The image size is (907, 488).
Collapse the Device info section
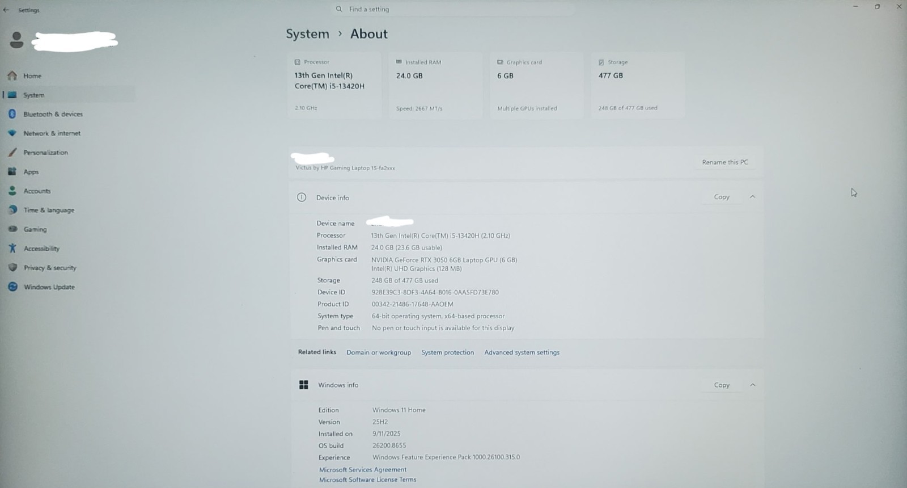(752, 197)
